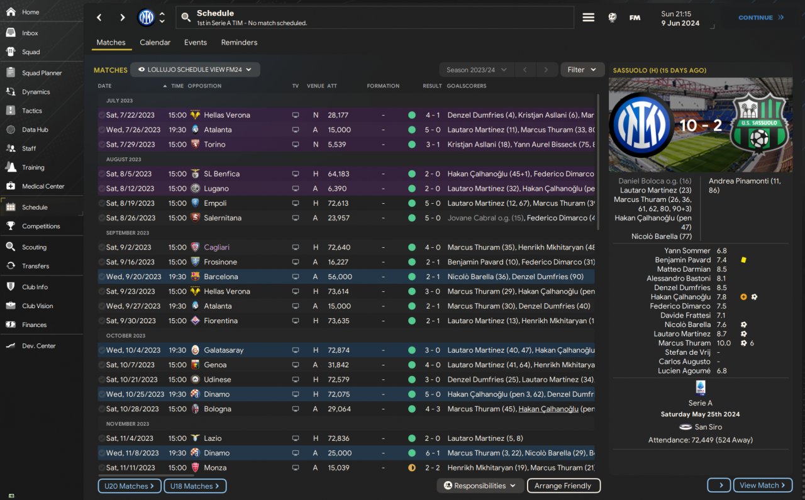
Task: Click the date display 9 Jun 2024
Action: tap(680, 23)
